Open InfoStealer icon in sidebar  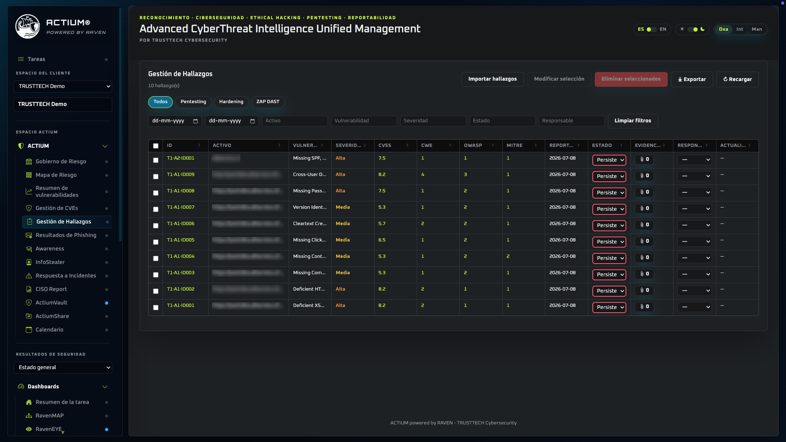tap(29, 262)
